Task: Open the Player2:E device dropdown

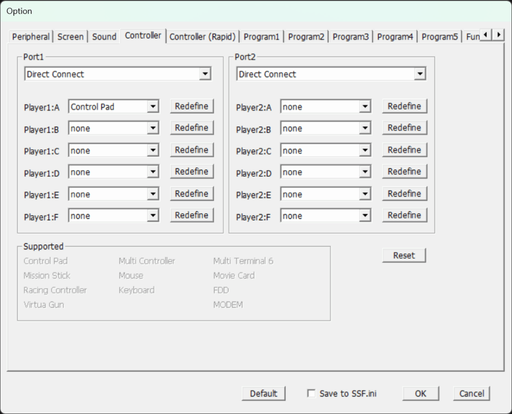Action: coord(364,194)
